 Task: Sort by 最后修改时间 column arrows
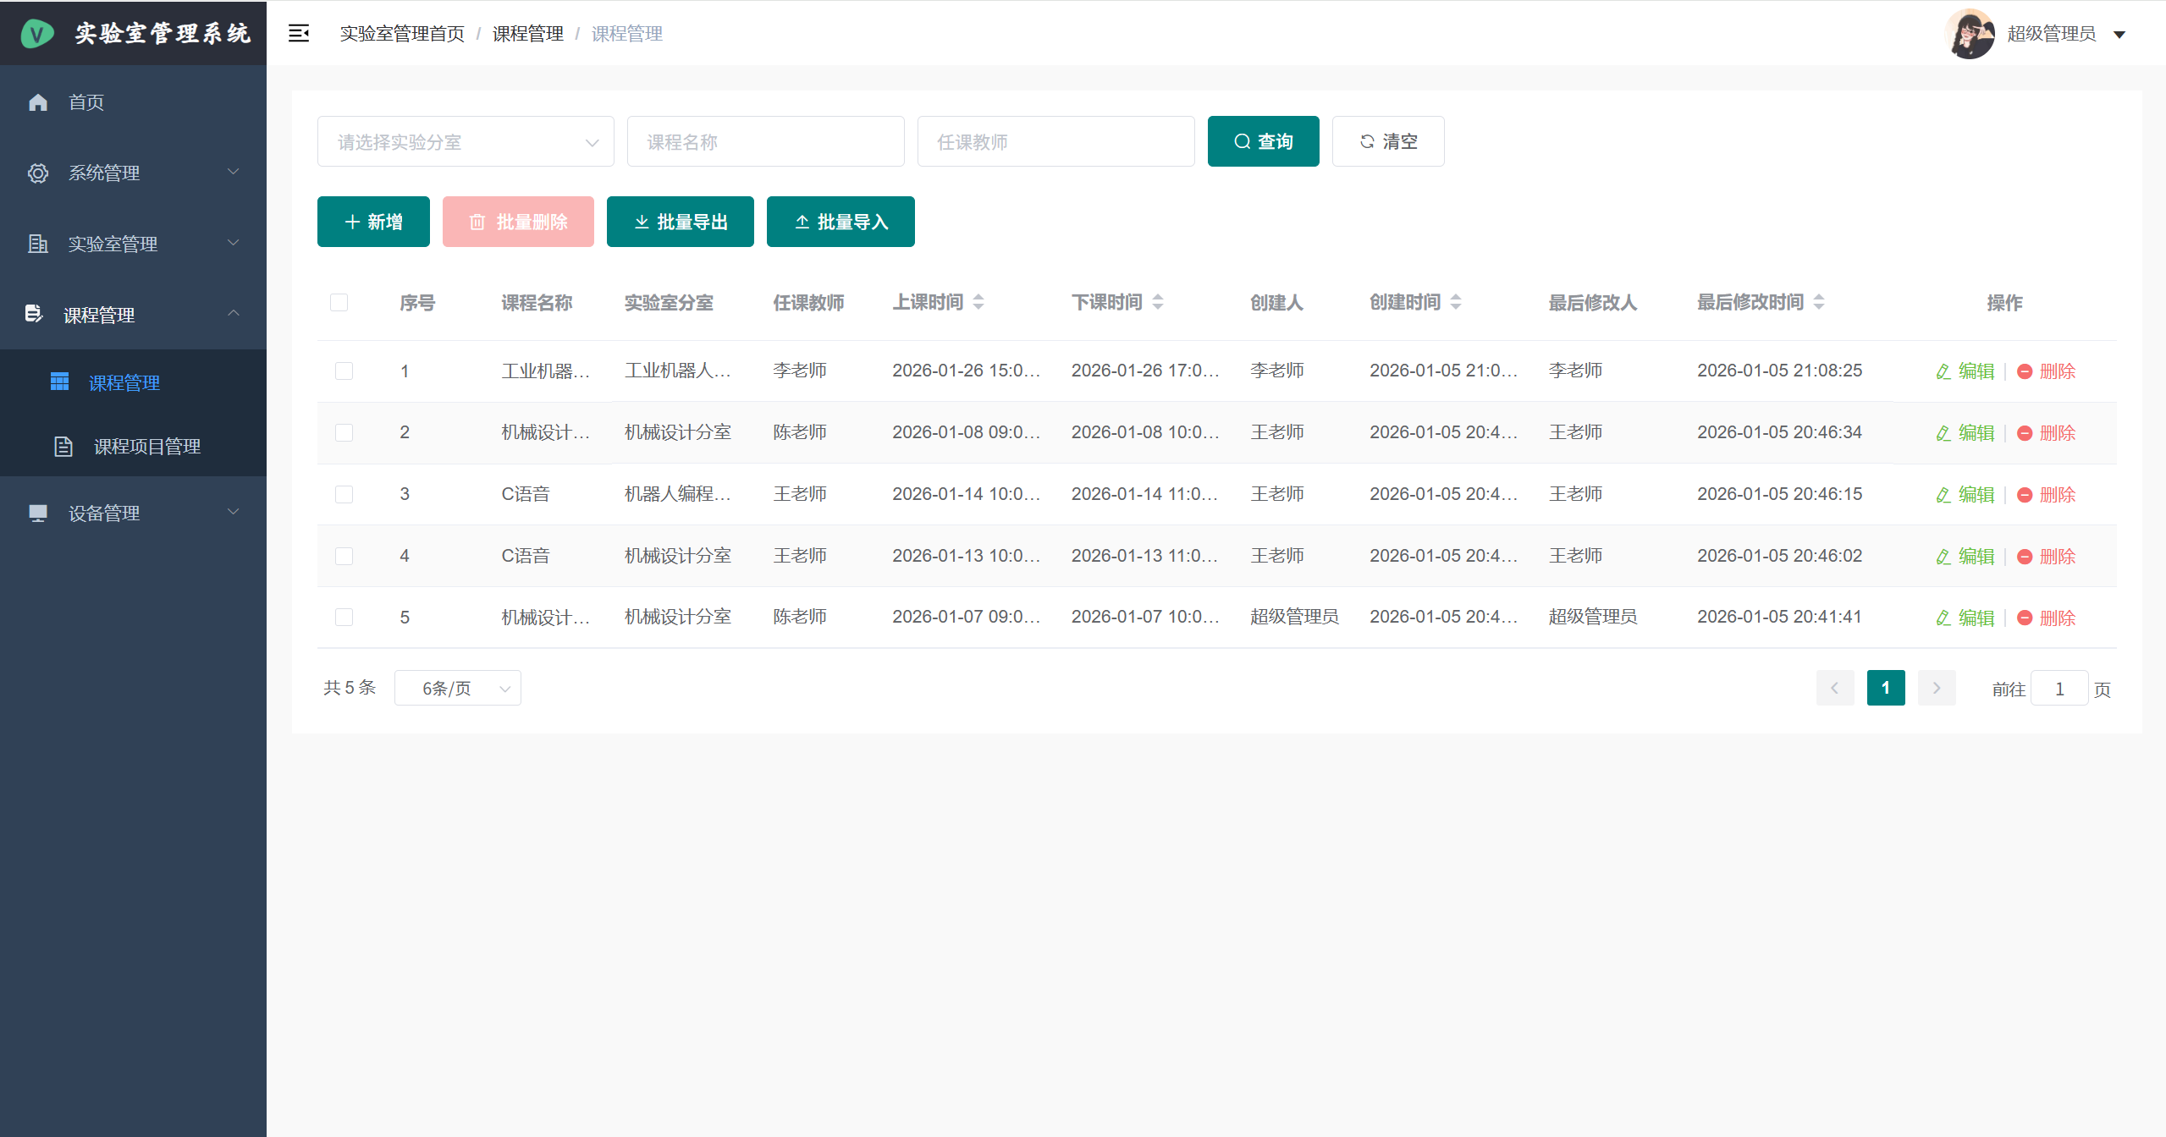click(x=1819, y=302)
